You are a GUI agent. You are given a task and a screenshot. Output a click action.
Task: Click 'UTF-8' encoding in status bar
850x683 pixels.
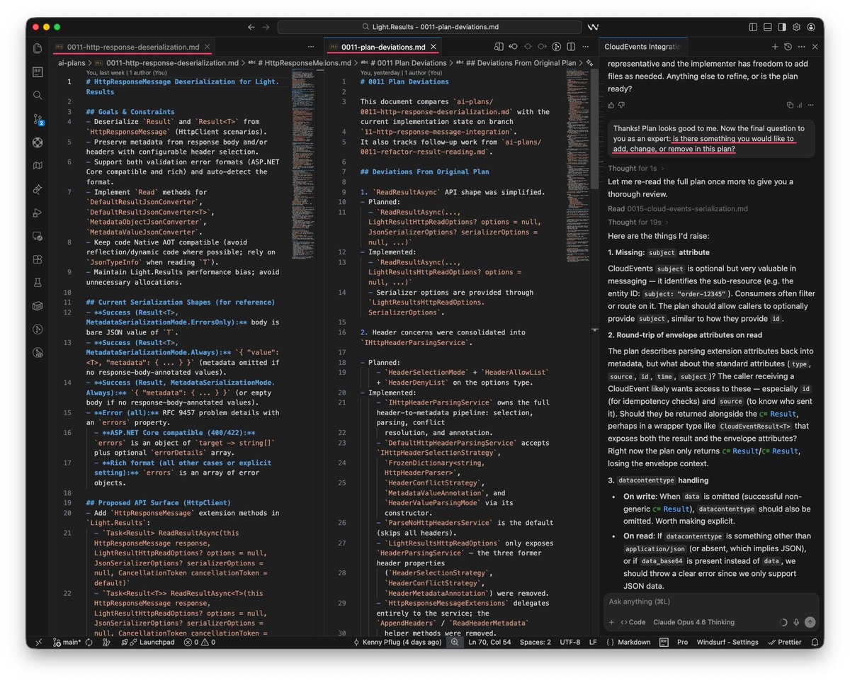pyautogui.click(x=569, y=642)
